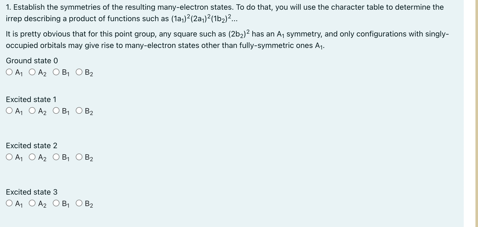Select A₂ for Excited state 1
Image resolution: width=478 pixels, height=227 pixels.
tap(32, 111)
